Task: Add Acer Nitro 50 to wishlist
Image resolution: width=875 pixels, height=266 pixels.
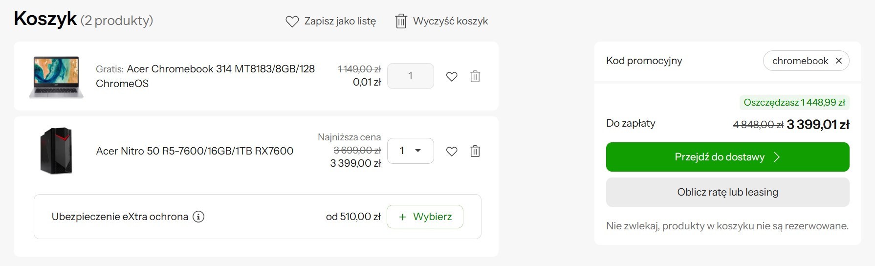Action: click(x=452, y=151)
